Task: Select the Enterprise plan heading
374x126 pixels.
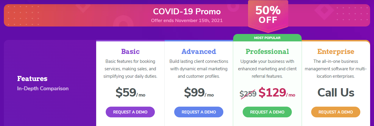Action: coord(336,52)
